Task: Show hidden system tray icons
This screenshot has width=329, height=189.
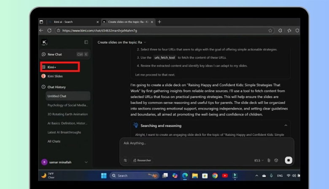Action: point(256,176)
